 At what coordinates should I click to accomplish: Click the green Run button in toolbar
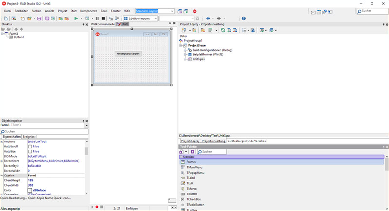tap(76, 18)
